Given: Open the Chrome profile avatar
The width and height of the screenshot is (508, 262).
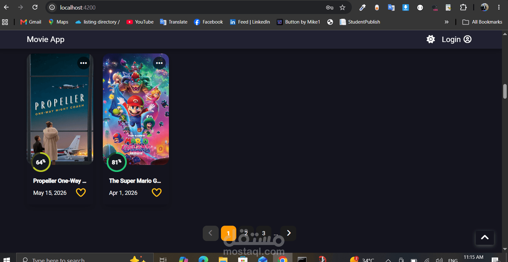Looking at the screenshot, I should pyautogui.click(x=485, y=7).
